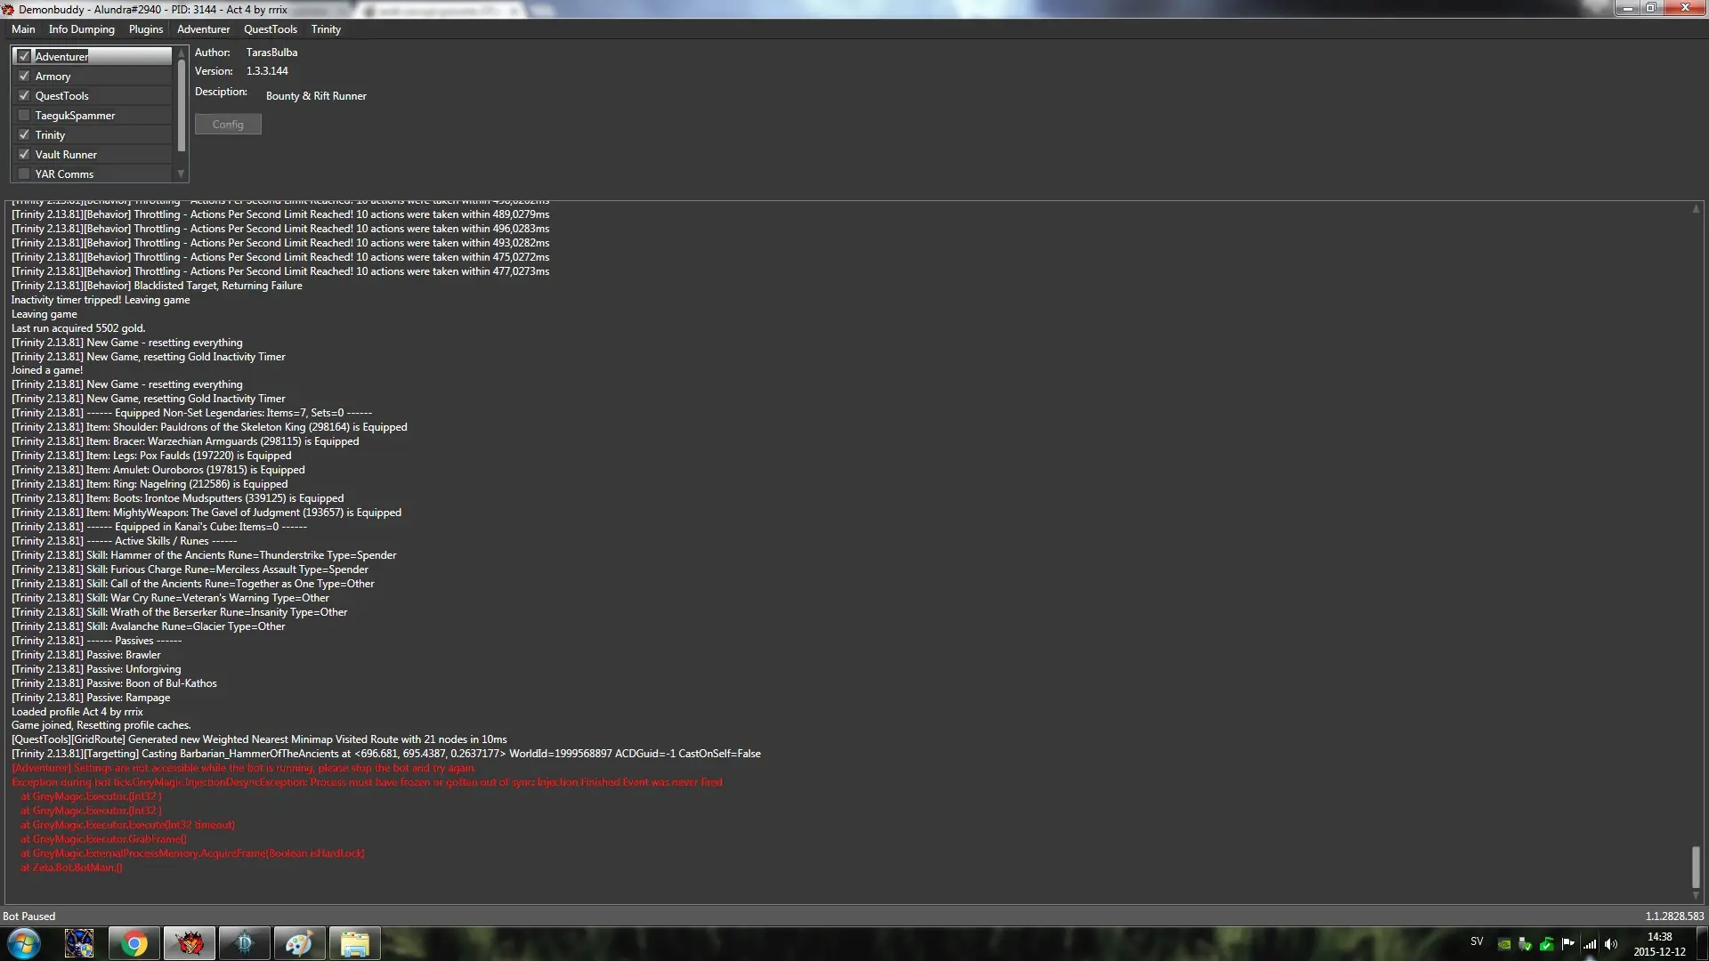The width and height of the screenshot is (1709, 961).
Task: Open the Paint palette taskbar icon
Action: [x=299, y=943]
